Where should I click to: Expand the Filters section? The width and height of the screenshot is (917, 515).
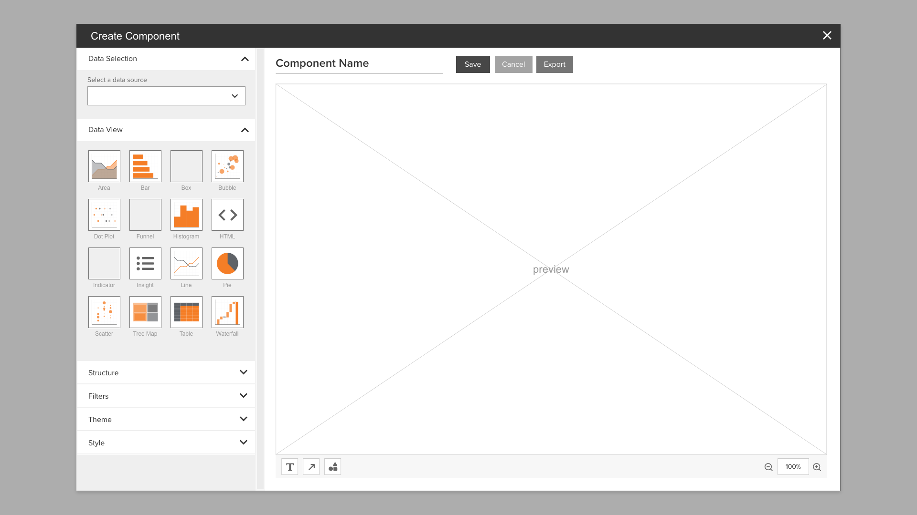pos(166,395)
